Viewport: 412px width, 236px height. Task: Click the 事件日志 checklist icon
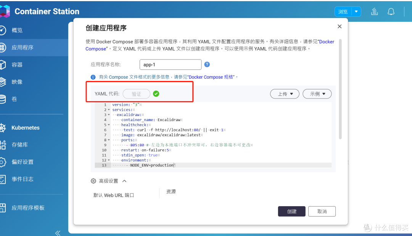pos(2,179)
